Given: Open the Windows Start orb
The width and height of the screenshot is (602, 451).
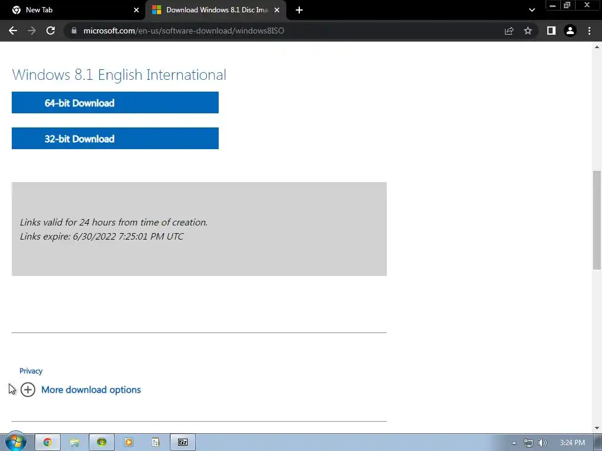Looking at the screenshot, I should click(x=16, y=442).
